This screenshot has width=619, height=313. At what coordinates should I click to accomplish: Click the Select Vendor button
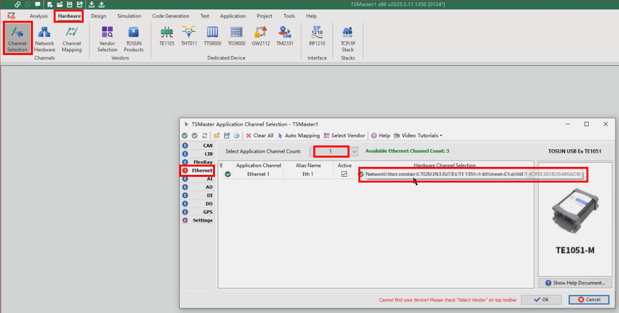click(344, 136)
